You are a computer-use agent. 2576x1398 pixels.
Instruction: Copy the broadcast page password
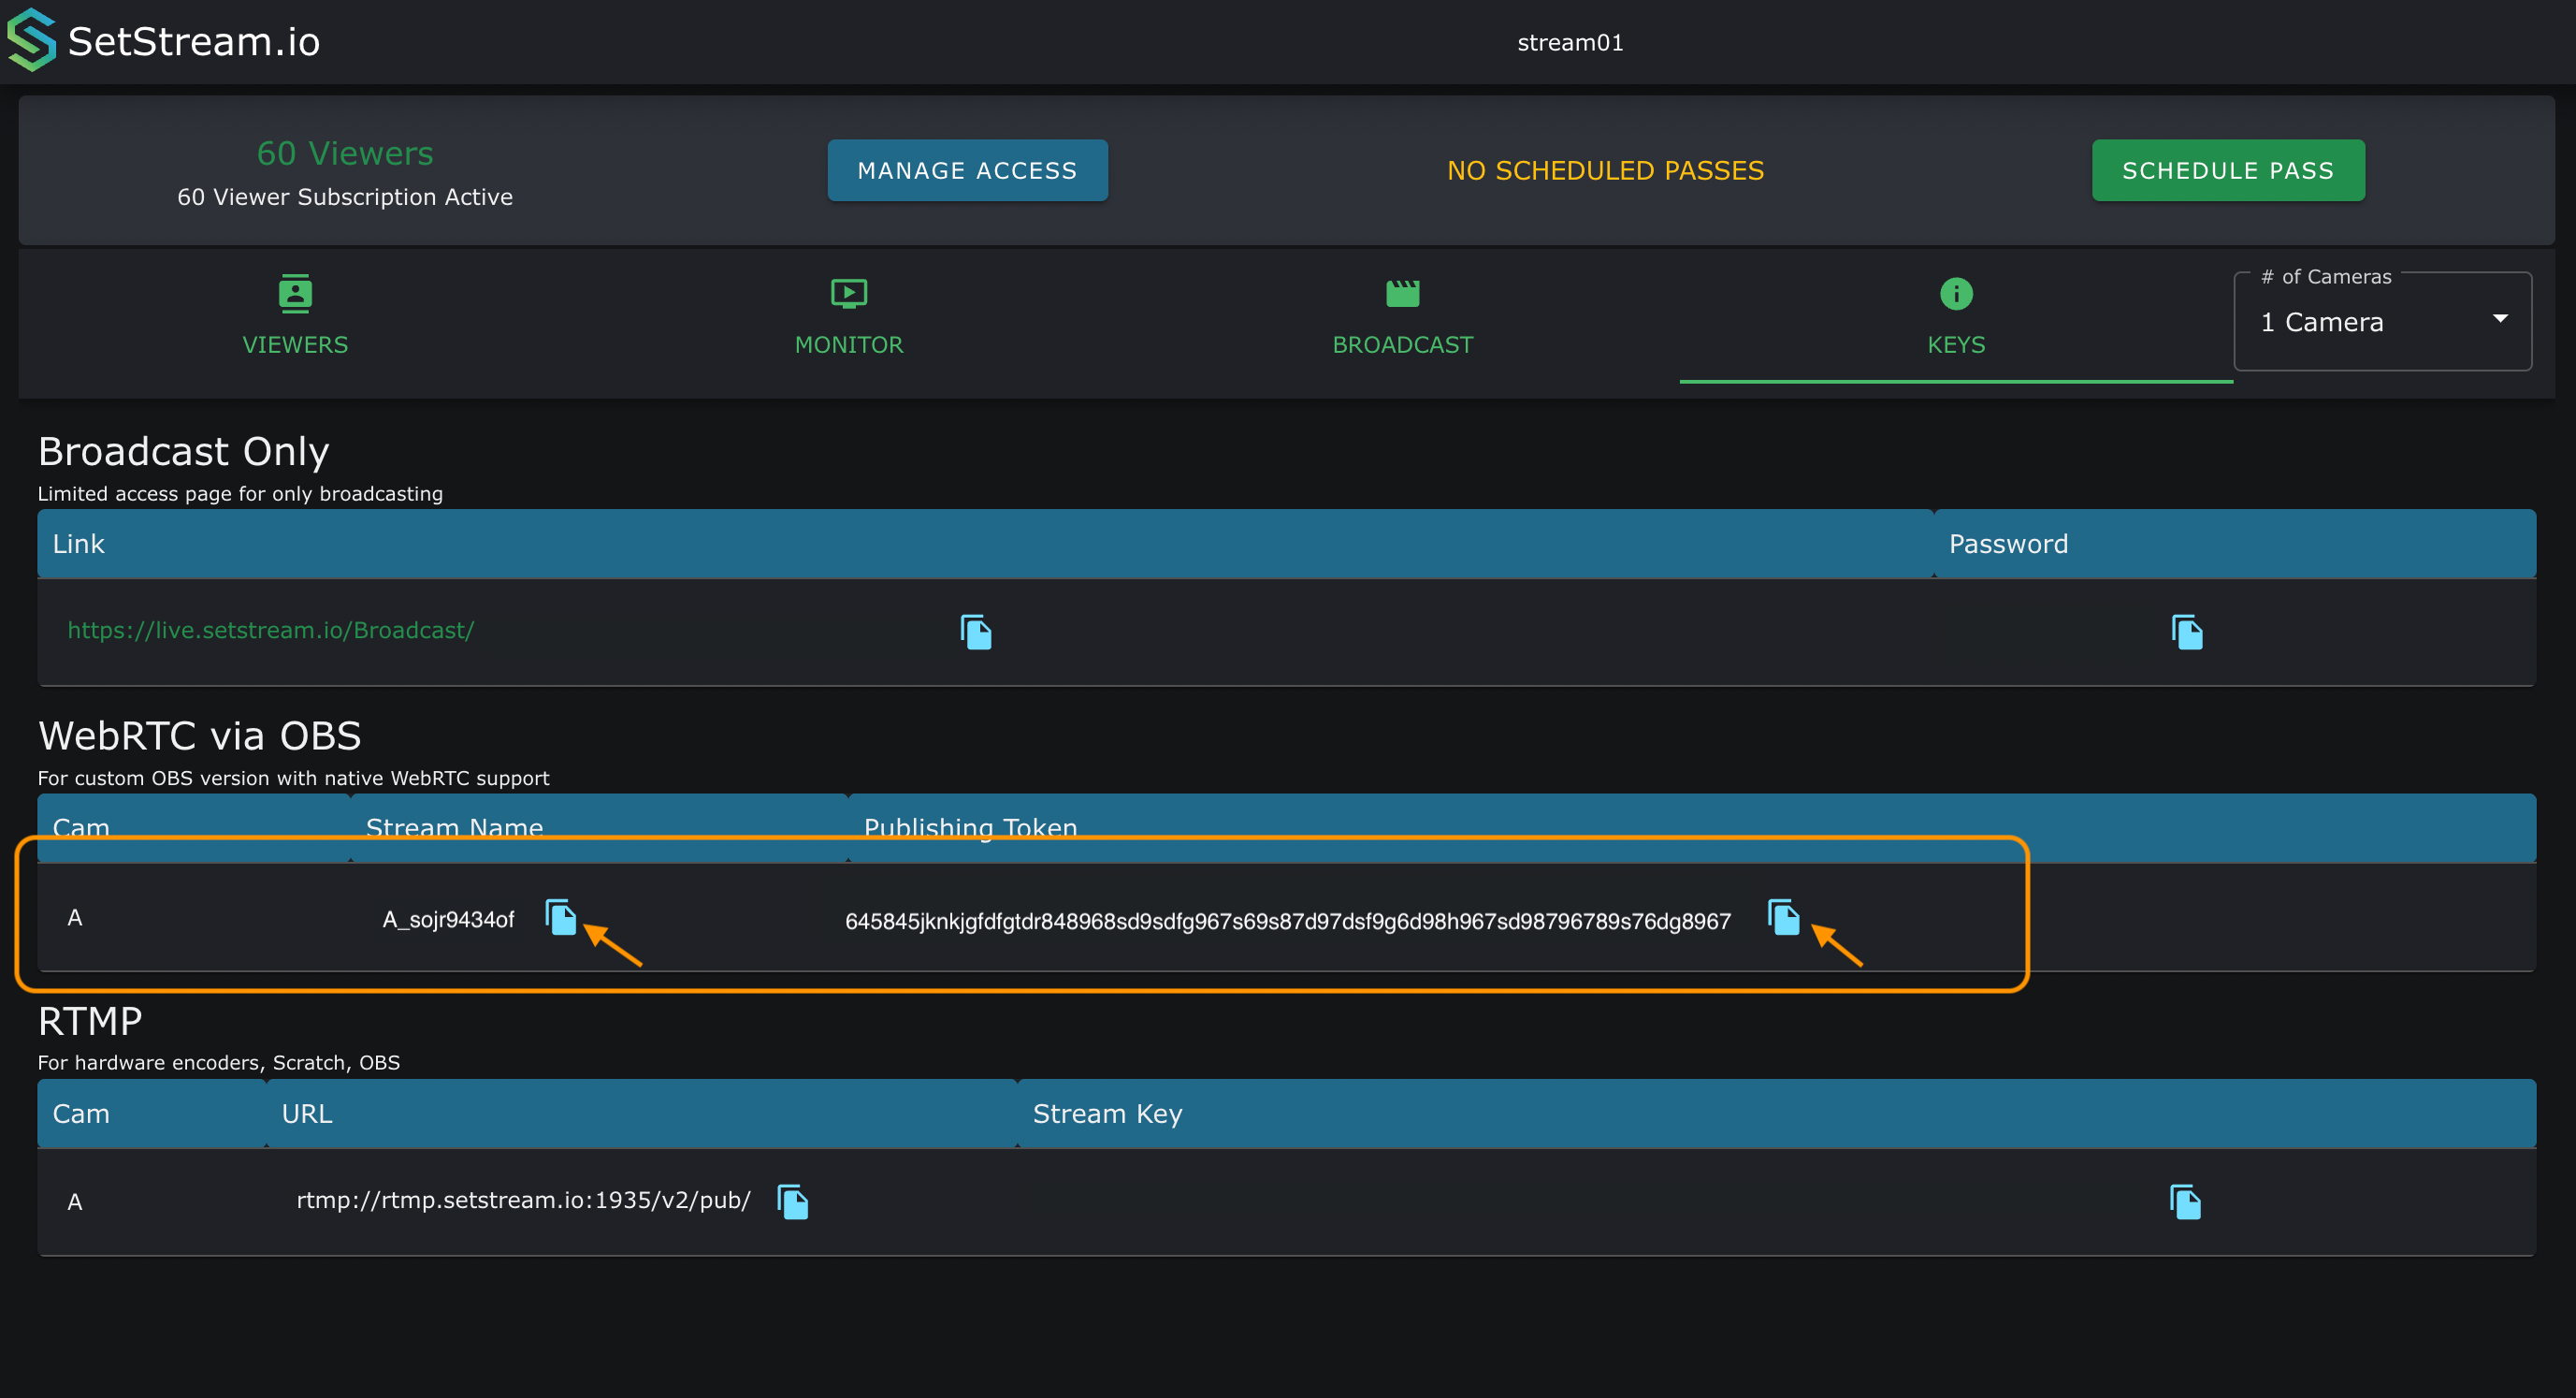(2187, 632)
